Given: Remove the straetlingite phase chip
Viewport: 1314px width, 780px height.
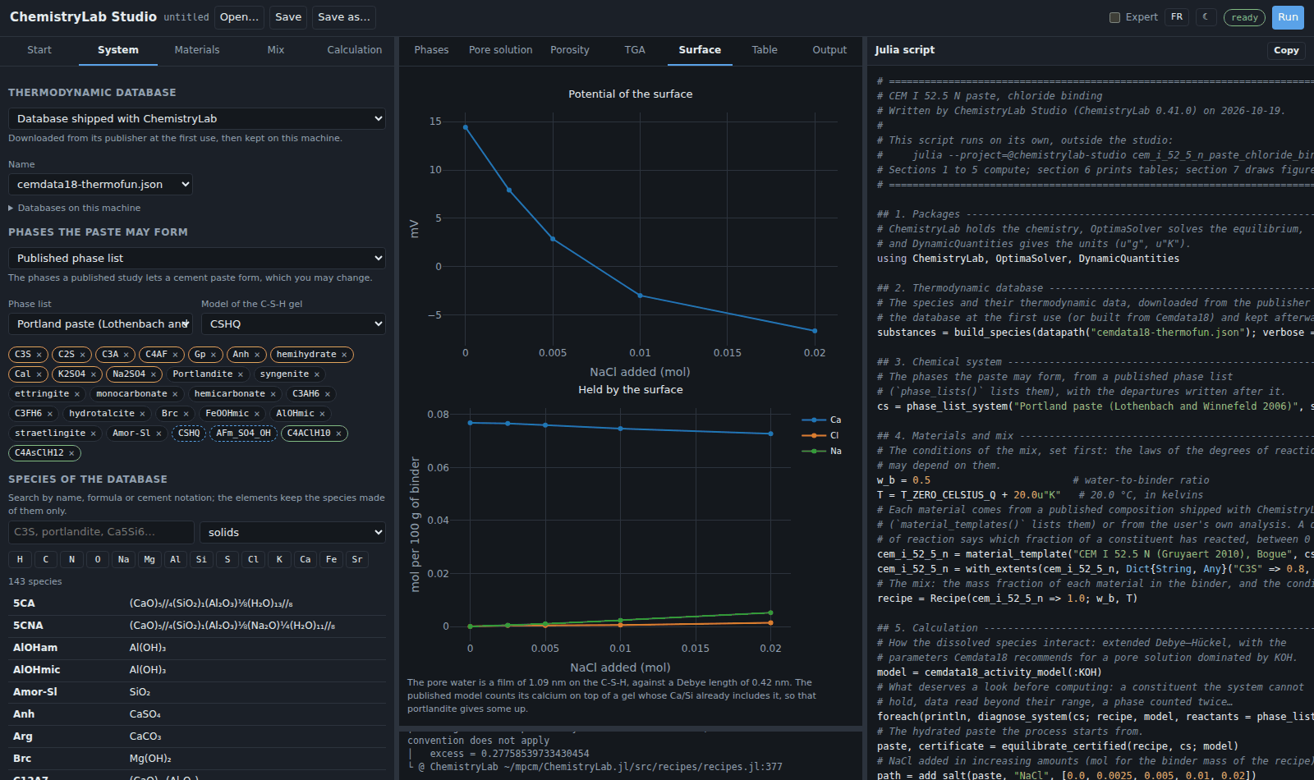Looking at the screenshot, I should (94, 434).
